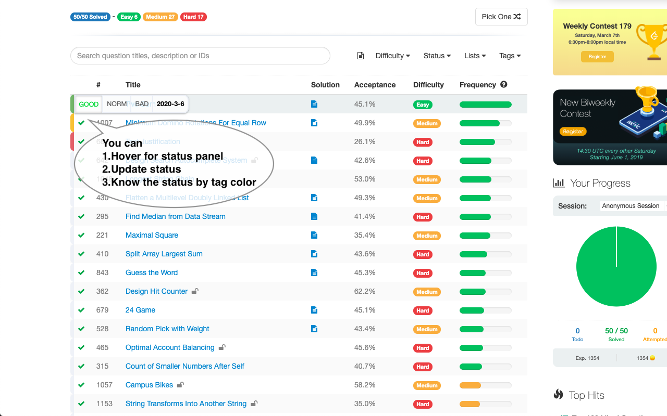This screenshot has height=416, width=667.
Task: Open the Difficulty filter dropdown
Action: coord(392,56)
